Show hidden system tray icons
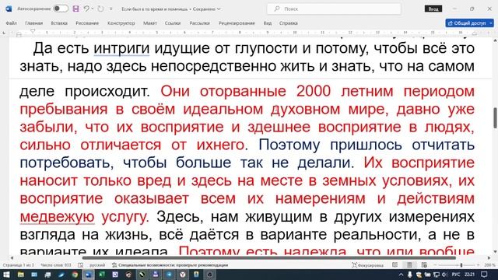The width and height of the screenshot is (498, 280). 402,275
